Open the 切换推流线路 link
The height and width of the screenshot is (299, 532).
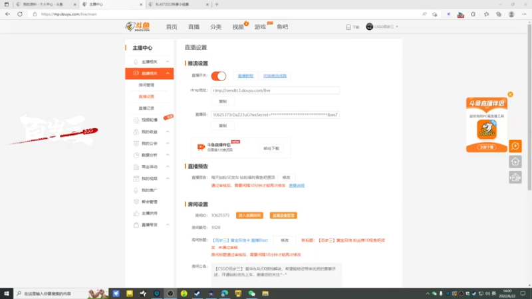(x=275, y=76)
